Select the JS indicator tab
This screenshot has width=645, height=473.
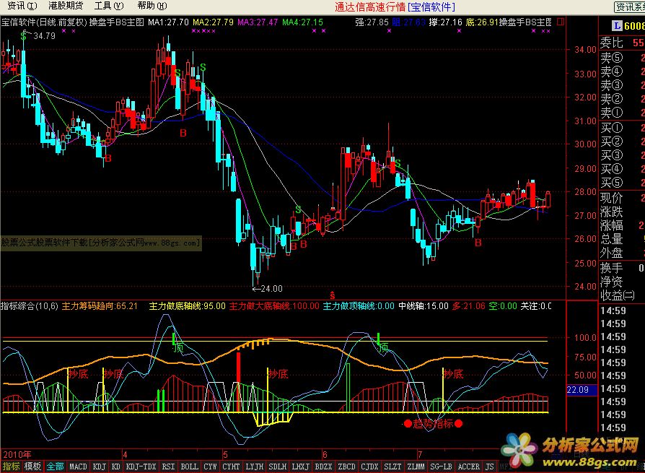coord(489,467)
